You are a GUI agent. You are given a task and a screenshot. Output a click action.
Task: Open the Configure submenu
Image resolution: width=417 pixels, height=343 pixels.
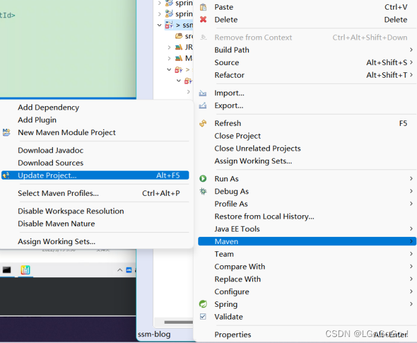pos(307,291)
